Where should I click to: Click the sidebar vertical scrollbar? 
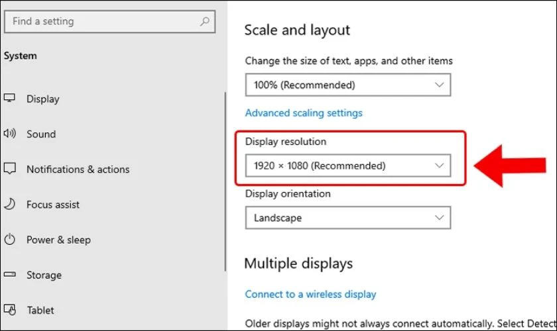(225, 181)
